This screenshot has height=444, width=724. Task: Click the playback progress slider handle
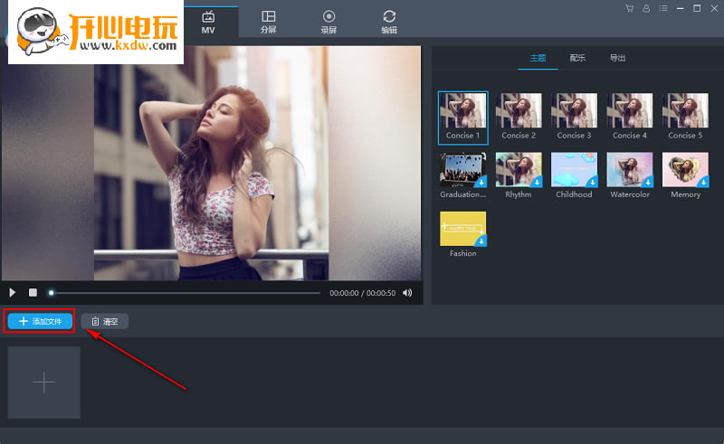tap(52, 292)
